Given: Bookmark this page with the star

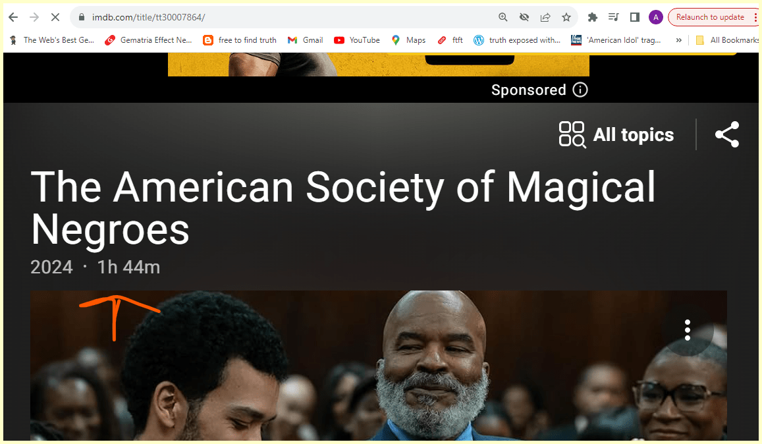Looking at the screenshot, I should pyautogui.click(x=566, y=18).
